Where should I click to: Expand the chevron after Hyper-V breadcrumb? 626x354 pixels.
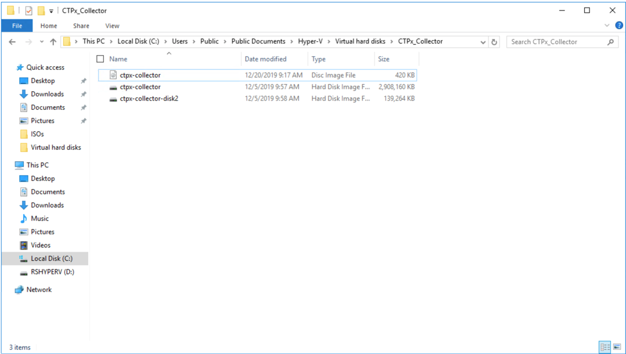329,42
